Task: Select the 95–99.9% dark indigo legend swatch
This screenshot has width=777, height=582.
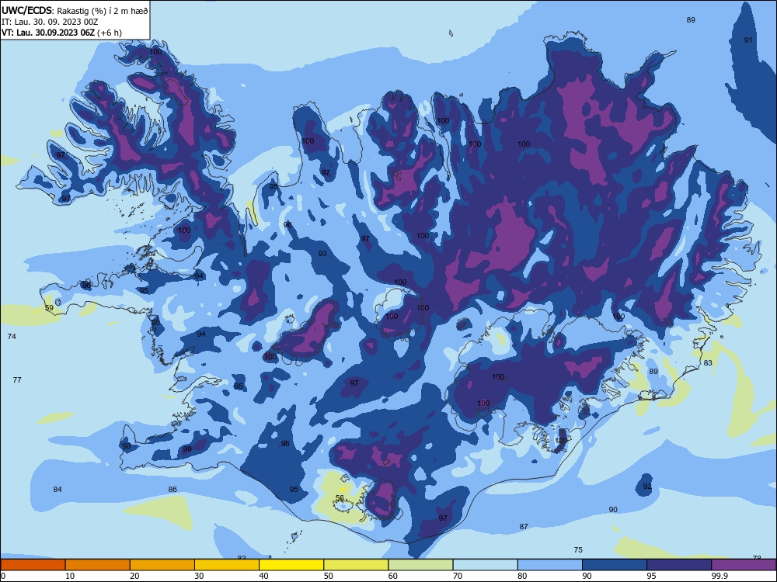Action: point(679,565)
